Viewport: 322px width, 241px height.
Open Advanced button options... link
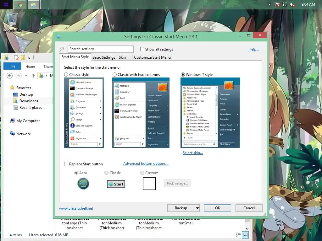coord(146,163)
